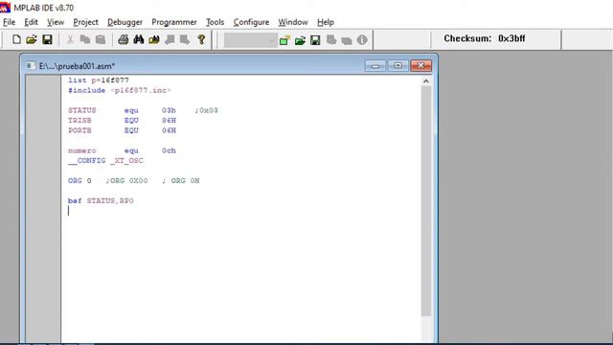
Task: Click the value '0ch' in the numero line
Action: coord(169,150)
